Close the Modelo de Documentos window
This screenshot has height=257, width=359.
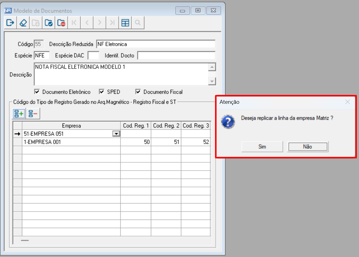point(214,11)
